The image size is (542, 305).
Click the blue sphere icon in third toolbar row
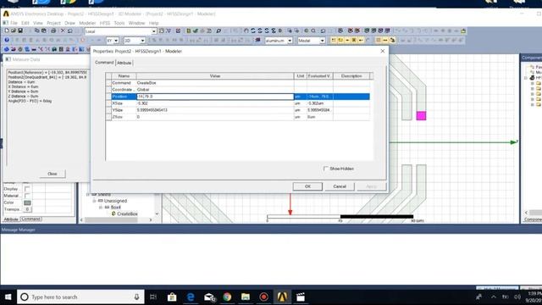click(x=6, y=49)
